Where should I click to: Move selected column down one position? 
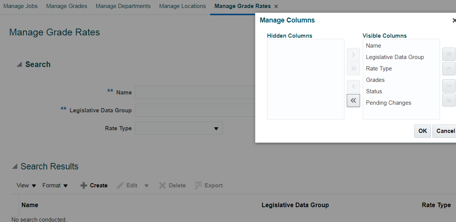point(449,86)
